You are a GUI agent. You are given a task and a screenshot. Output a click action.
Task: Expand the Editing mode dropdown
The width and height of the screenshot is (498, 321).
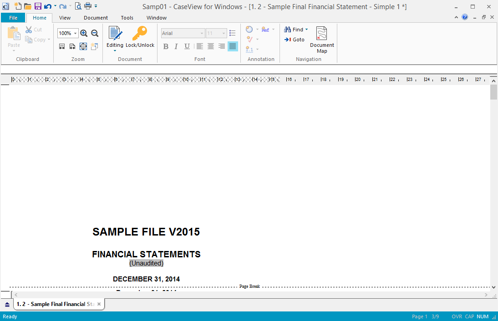115,50
